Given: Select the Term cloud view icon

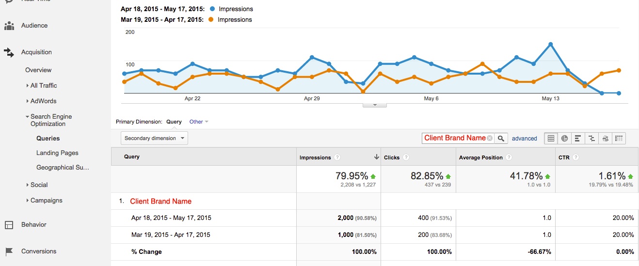Looking at the screenshot, I should 605,139.
